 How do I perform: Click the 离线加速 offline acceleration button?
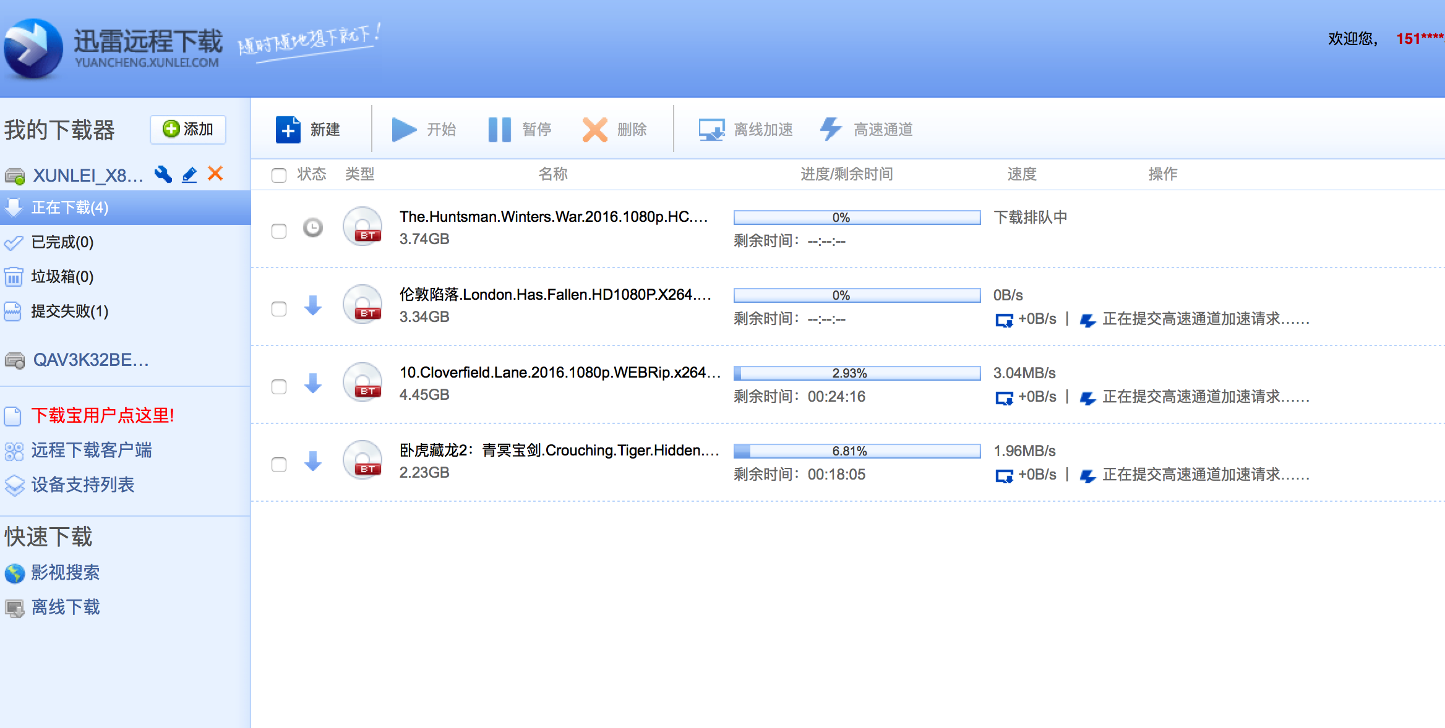[746, 129]
